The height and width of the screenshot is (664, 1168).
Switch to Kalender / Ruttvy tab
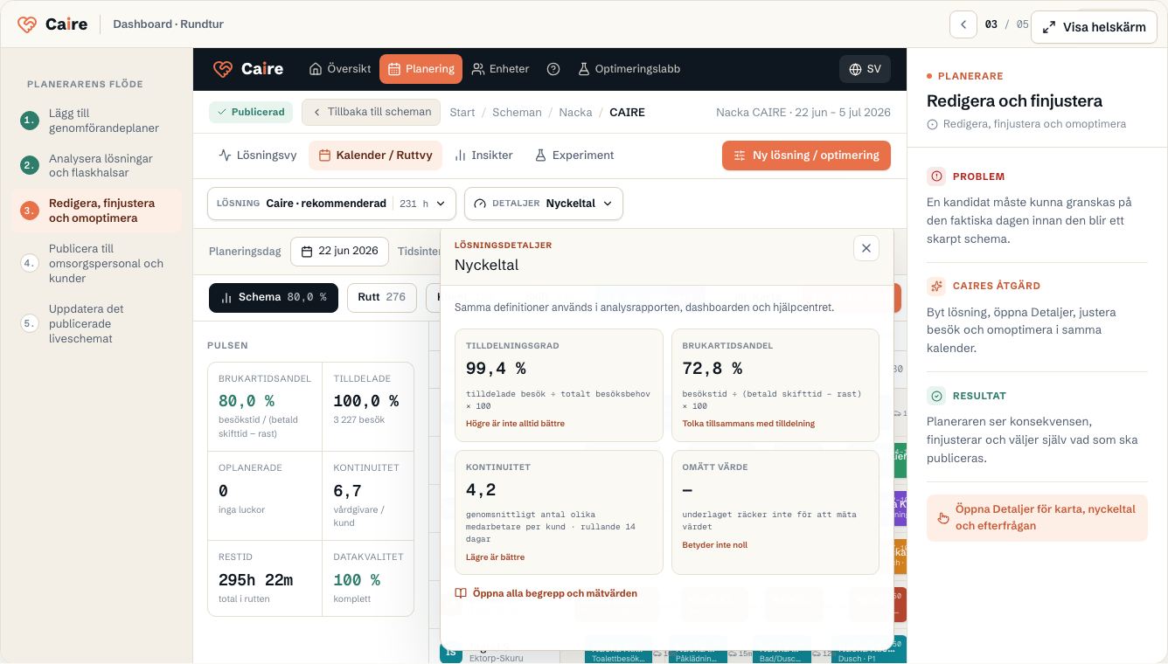[375, 156]
